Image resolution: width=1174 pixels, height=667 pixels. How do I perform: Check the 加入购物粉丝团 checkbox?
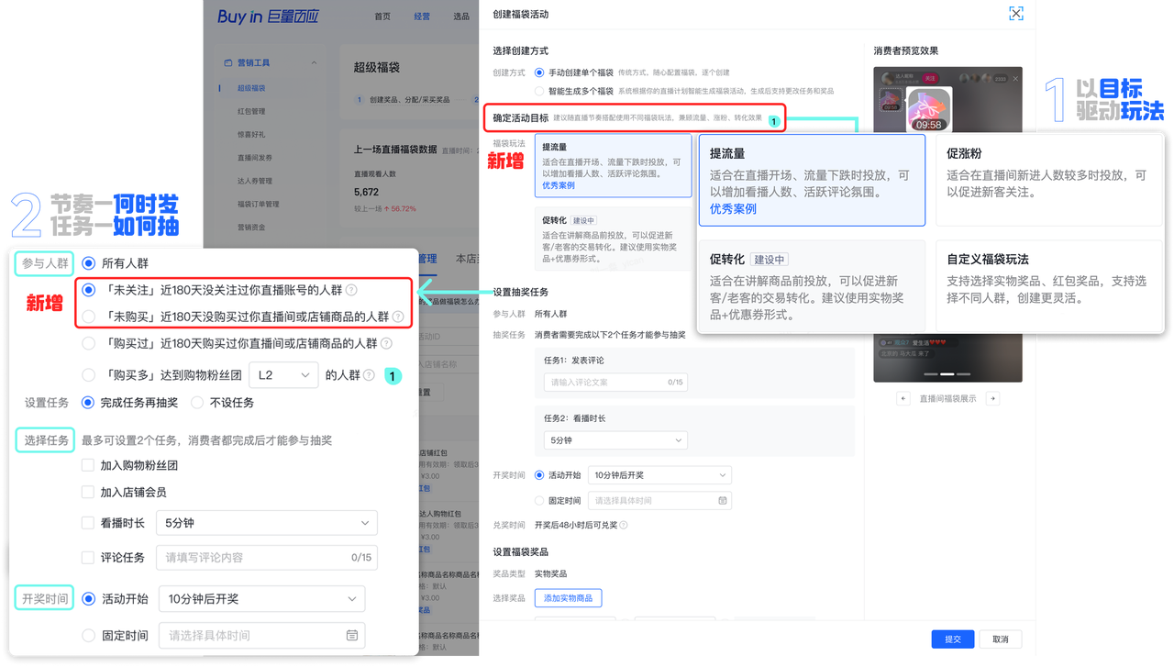(88, 465)
